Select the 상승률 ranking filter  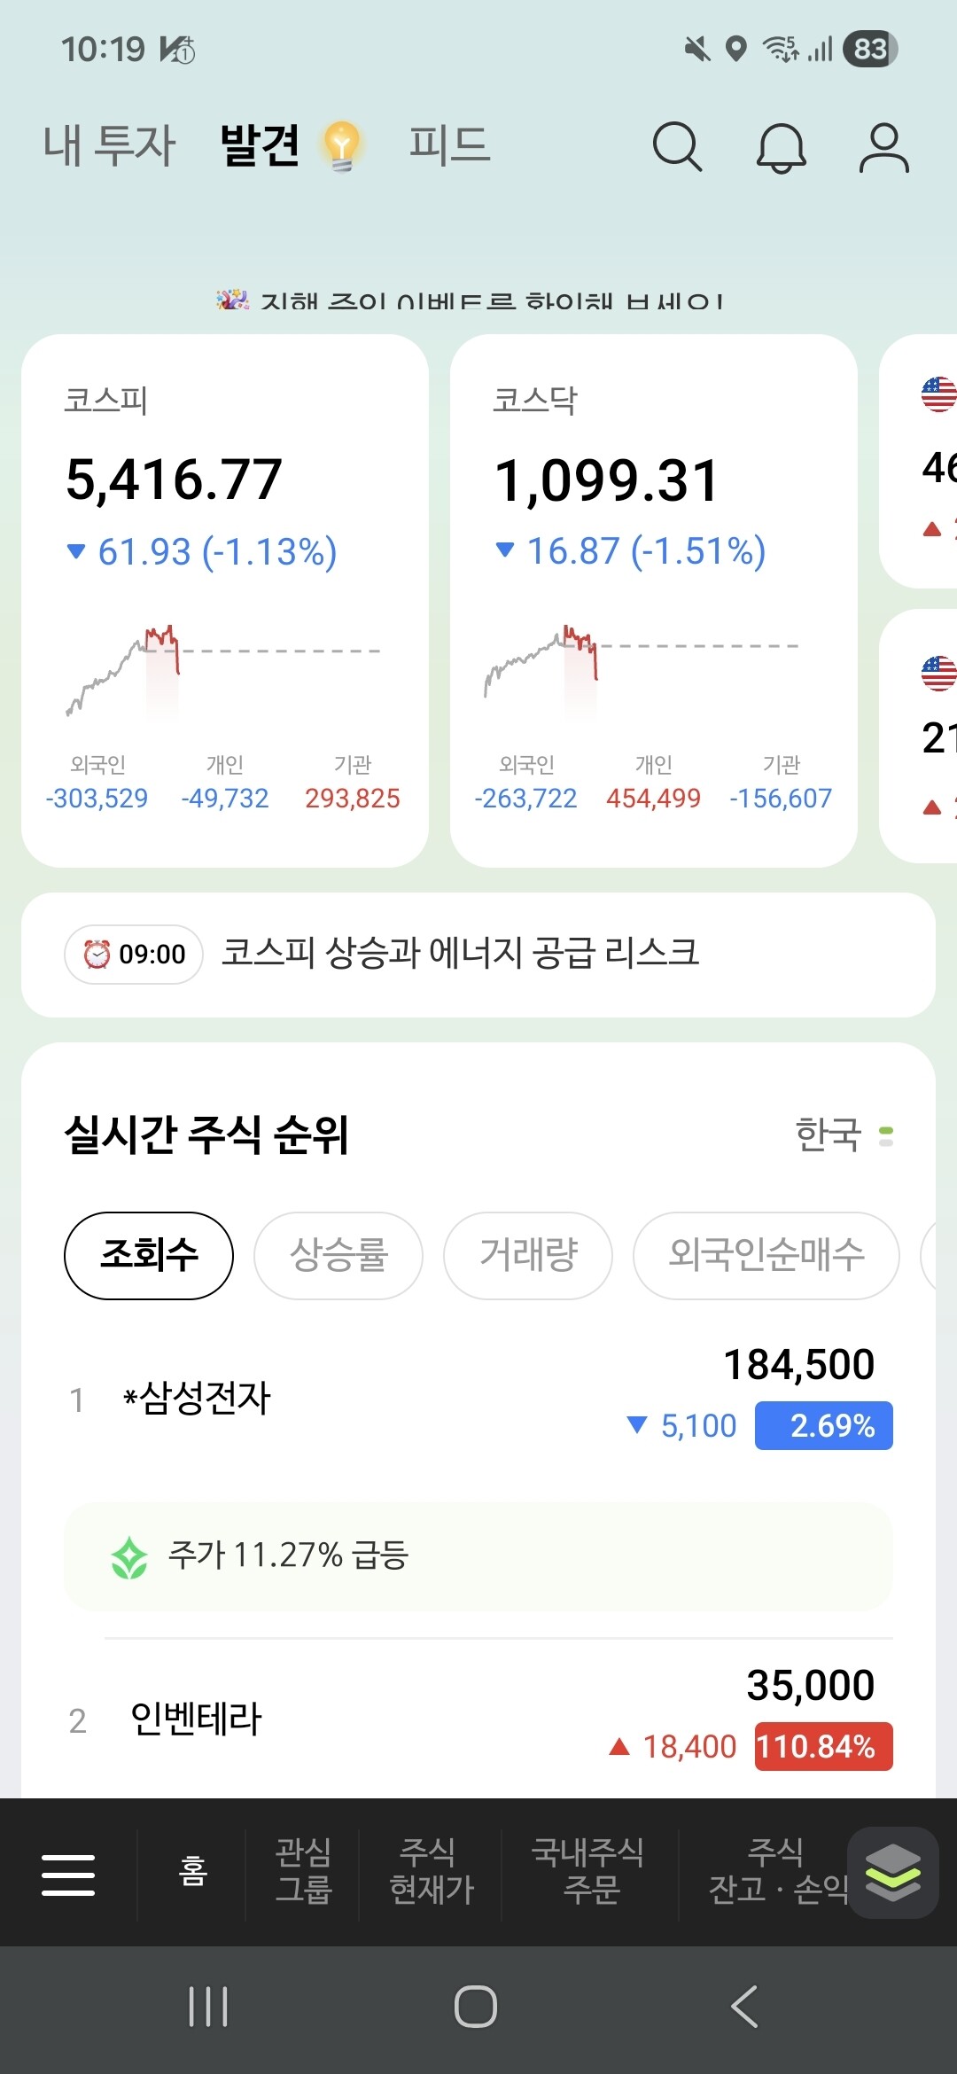click(x=338, y=1255)
